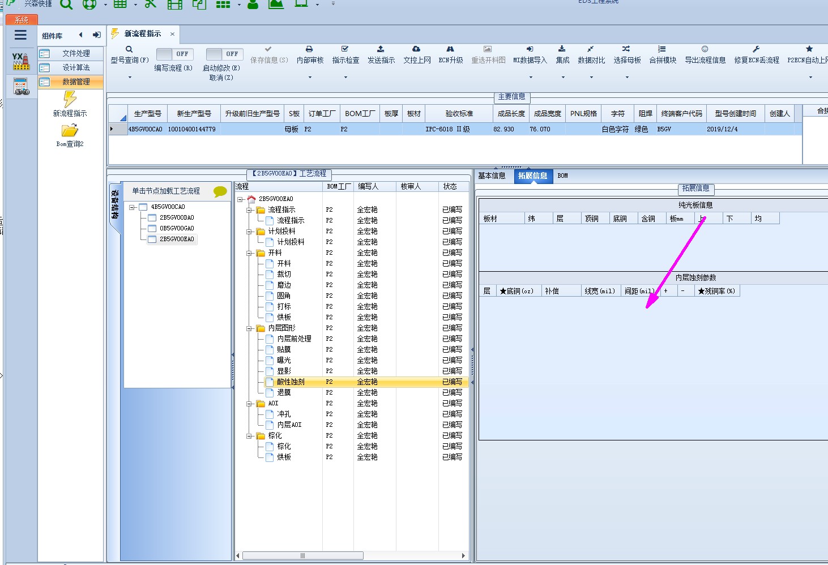Click the 保存信息(S) button
The width and height of the screenshot is (828, 565).
click(269, 55)
